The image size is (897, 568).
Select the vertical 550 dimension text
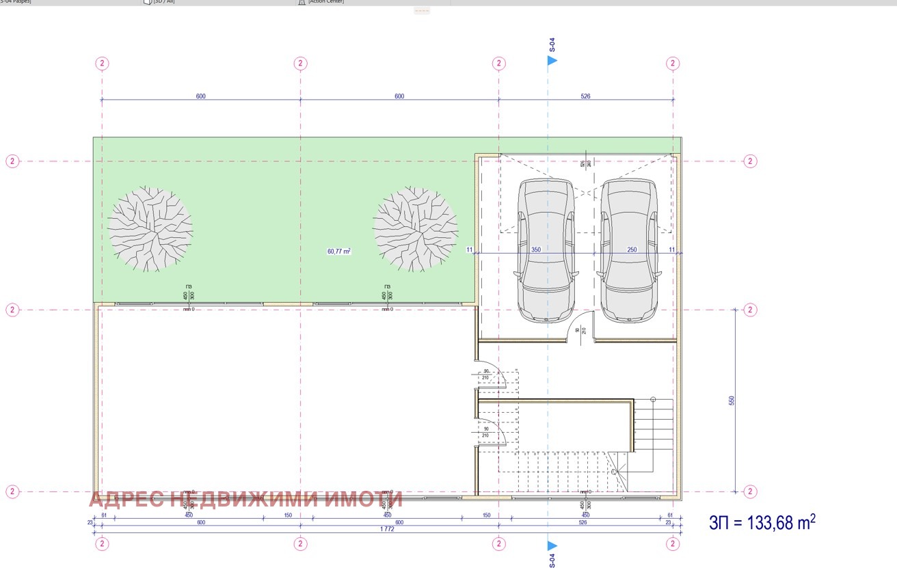(732, 400)
